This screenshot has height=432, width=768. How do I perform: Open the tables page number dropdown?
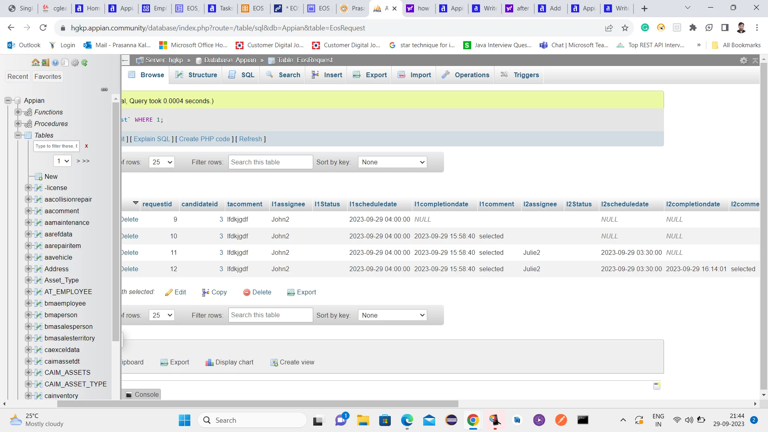pyautogui.click(x=62, y=161)
